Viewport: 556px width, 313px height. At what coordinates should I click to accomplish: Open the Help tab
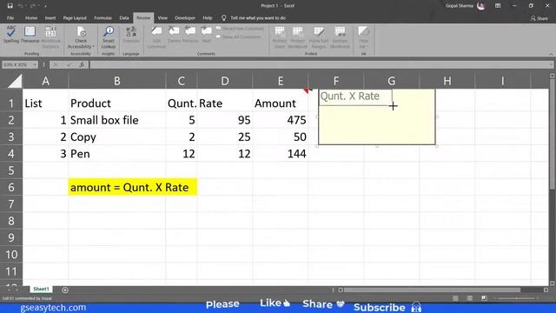point(208,17)
